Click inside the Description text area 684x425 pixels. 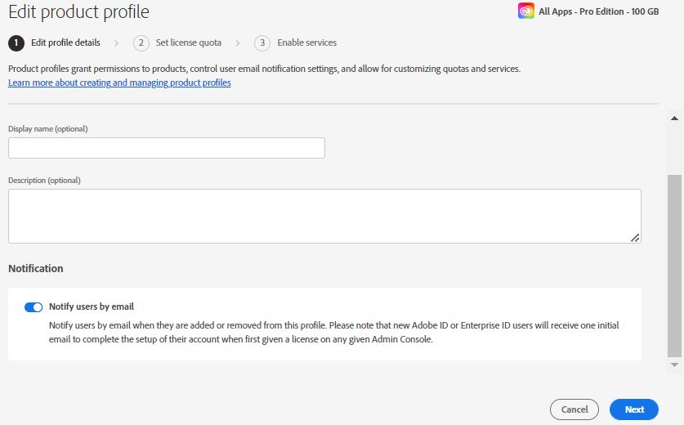[x=324, y=216]
